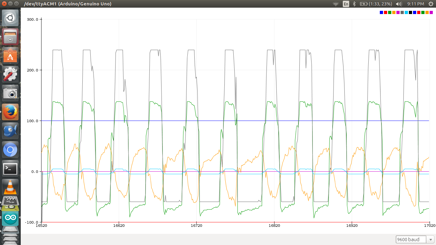Open the En keyboard layout menu
Screen dimensions: 436x245
coord(346,4)
